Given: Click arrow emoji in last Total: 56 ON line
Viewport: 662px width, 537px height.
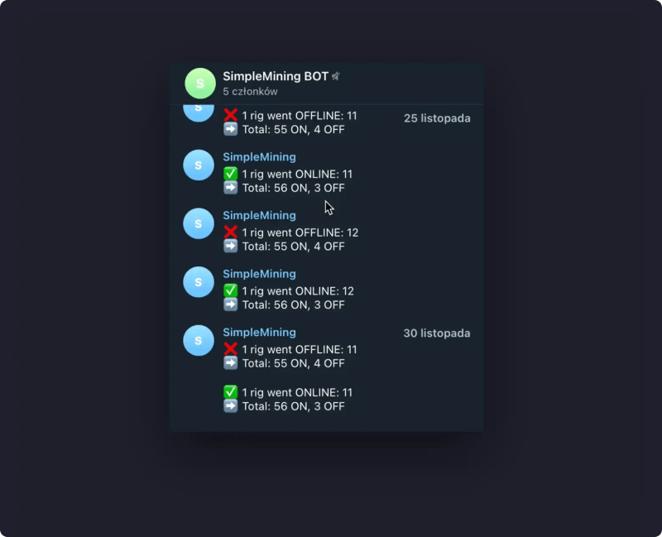Looking at the screenshot, I should (231, 406).
